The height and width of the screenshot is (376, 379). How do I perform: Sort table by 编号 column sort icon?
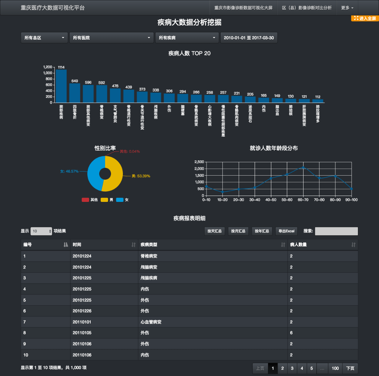point(66,245)
